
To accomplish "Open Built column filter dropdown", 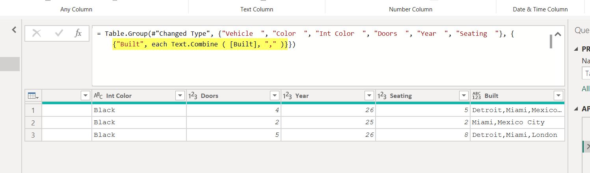I will (558, 96).
